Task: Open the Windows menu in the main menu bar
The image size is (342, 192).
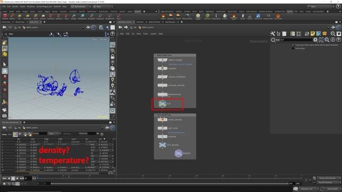Action: coord(31,6)
